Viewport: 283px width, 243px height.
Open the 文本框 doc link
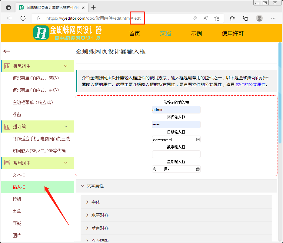pos(19,175)
